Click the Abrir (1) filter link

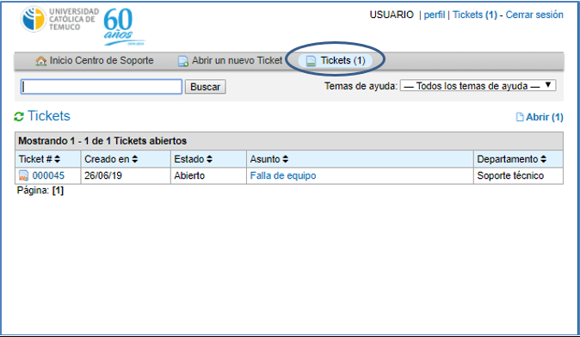[x=545, y=117]
